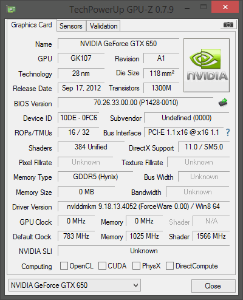243x300 pixels.
Task: Click the GPU field GK107
Action: (x=81, y=58)
